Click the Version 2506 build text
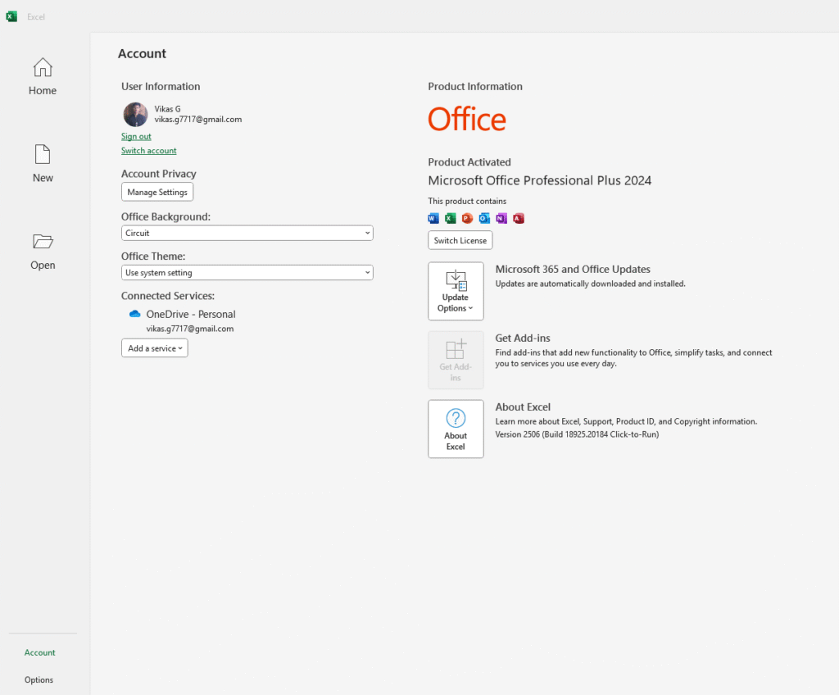839x695 pixels. coord(577,434)
